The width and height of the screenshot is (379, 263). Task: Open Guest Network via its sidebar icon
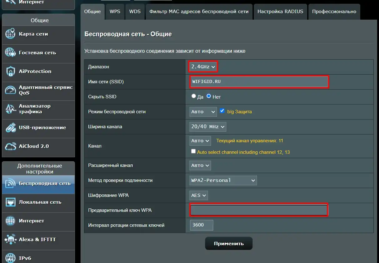click(10, 53)
